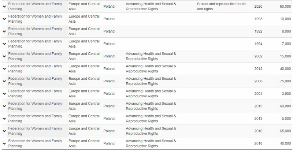The image size is (293, 150).
Task: Expand the 2002 grant row chevron
Action: coord(4,56)
